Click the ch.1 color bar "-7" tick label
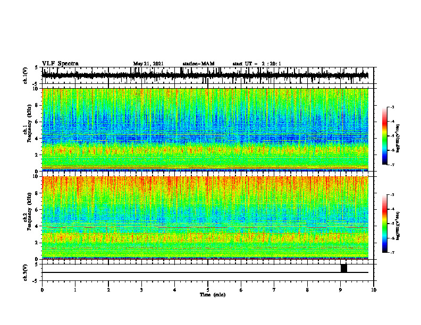Image resolution: width=421 pixels, height=325 pixels. (392, 165)
